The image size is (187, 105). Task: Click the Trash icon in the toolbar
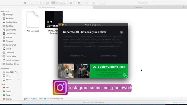(41, 3)
